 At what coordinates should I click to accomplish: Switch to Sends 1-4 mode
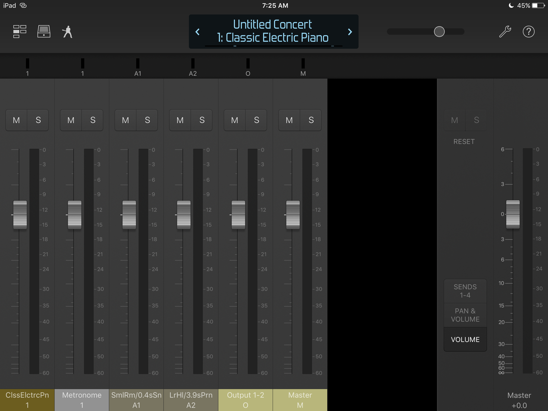tap(465, 291)
